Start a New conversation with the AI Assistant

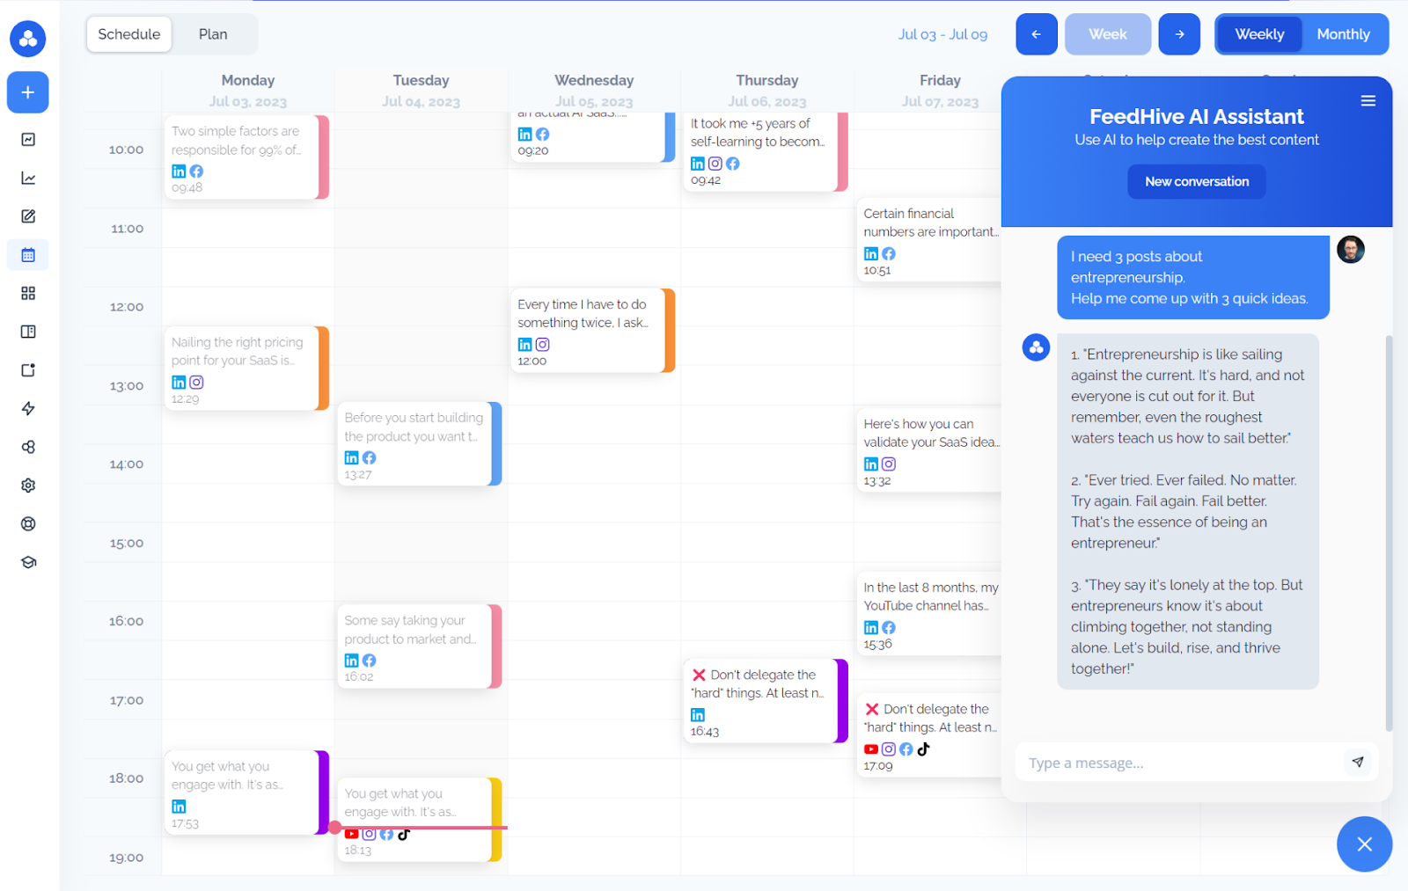click(1196, 181)
